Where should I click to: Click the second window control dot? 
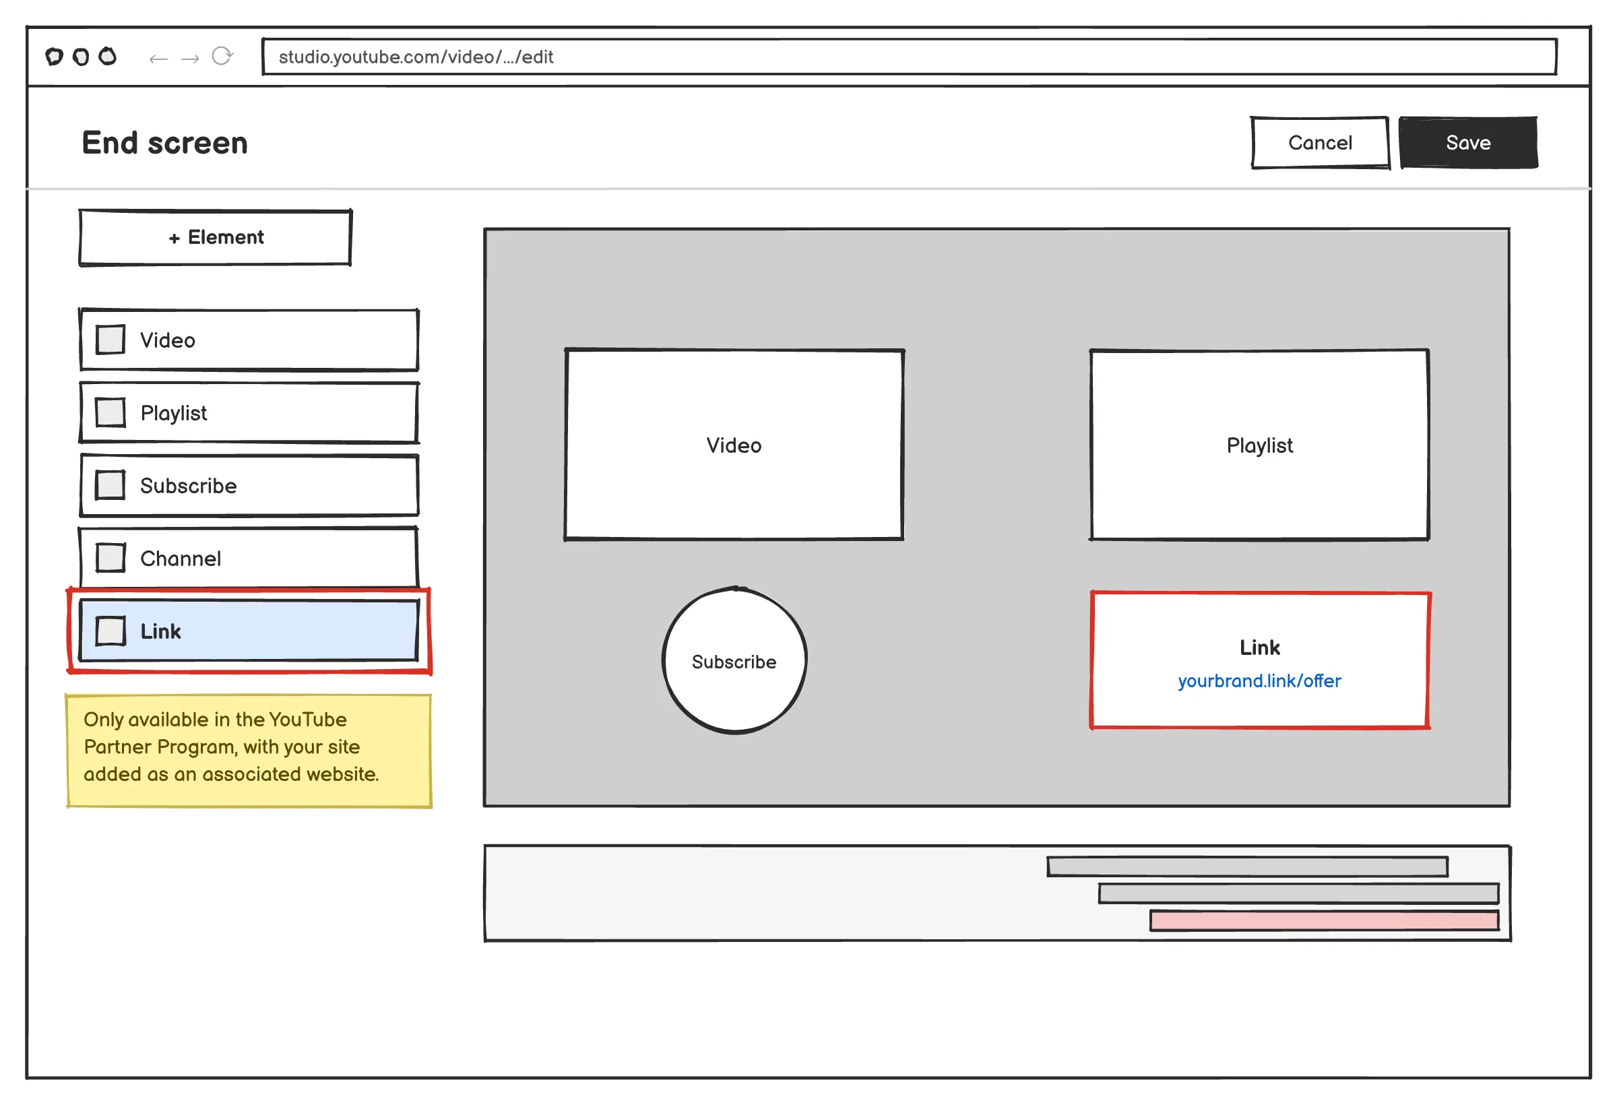click(x=81, y=57)
